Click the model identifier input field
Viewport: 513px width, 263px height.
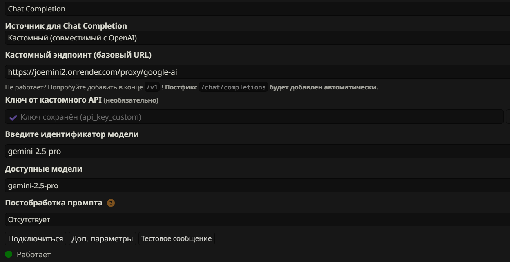256,152
